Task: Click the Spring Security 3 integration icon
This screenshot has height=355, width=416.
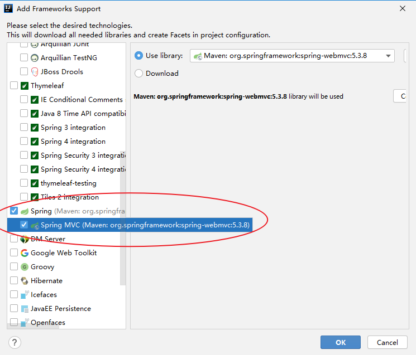Action: (x=35, y=155)
